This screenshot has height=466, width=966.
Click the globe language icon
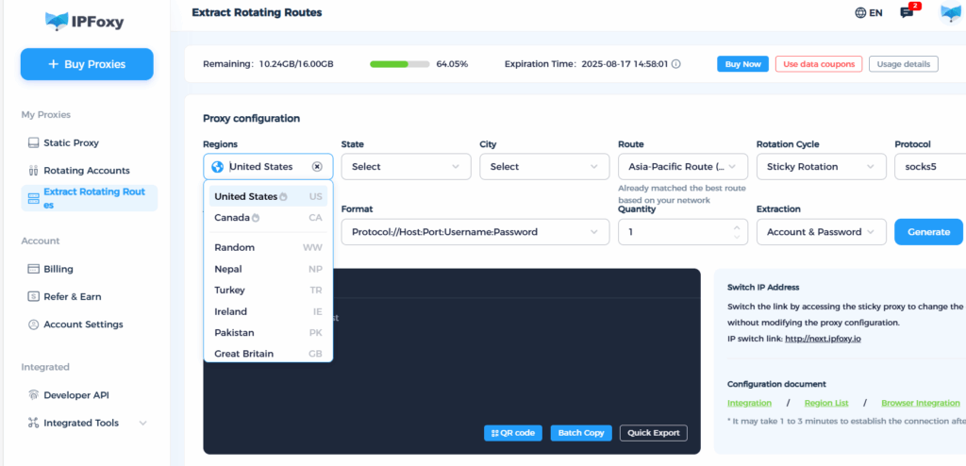(x=860, y=13)
